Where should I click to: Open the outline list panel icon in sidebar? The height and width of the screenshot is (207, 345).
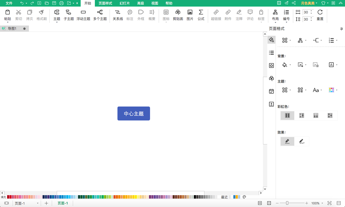point(271,53)
